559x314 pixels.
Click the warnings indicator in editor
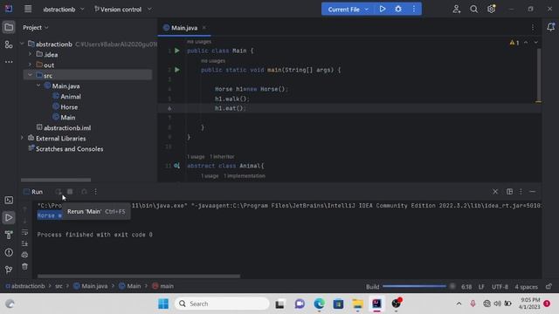click(514, 43)
